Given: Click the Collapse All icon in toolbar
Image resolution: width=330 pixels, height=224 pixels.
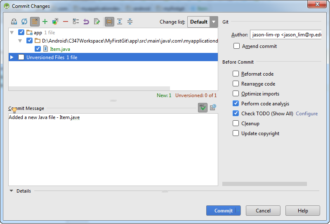Looking at the screenshot, I should (130, 22).
